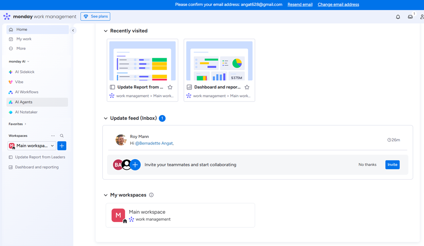Click the board icon on Update Report card
The width and height of the screenshot is (424, 246).
pyautogui.click(x=113, y=87)
